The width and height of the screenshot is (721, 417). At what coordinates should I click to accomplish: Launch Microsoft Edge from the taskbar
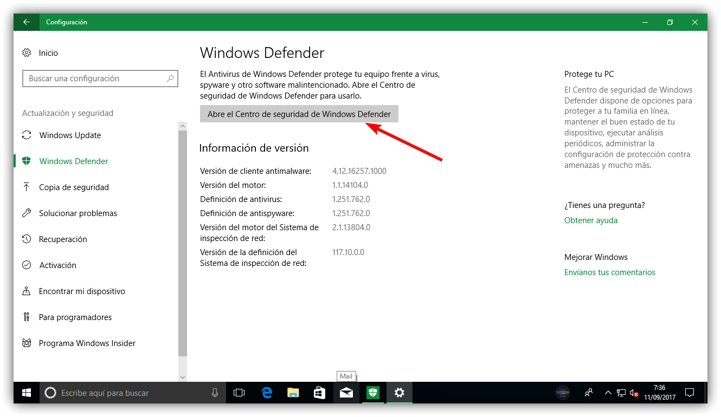[266, 393]
